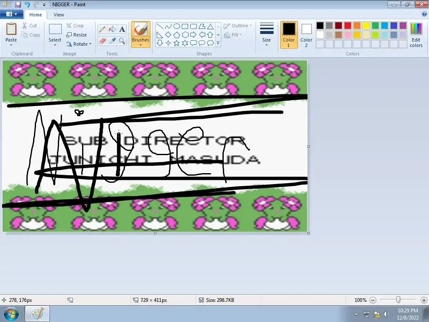Switch to the View ribbon tab
Viewport: 429px width, 322px height.
tap(59, 15)
